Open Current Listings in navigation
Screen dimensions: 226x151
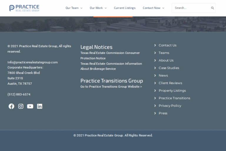pos(125,8)
